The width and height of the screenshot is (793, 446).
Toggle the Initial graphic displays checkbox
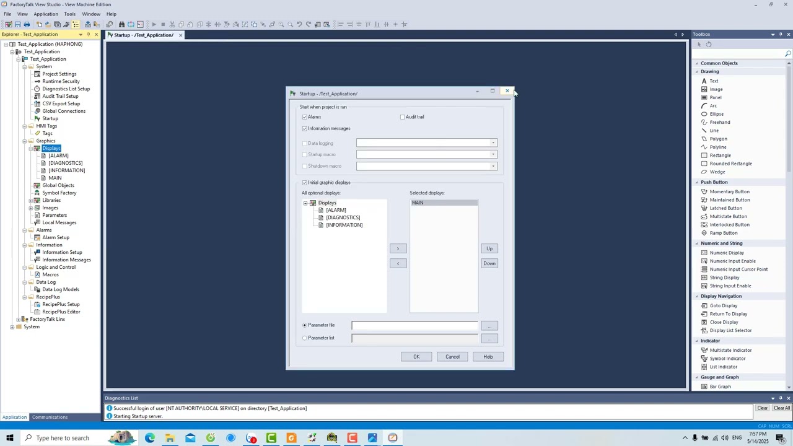[305, 183]
